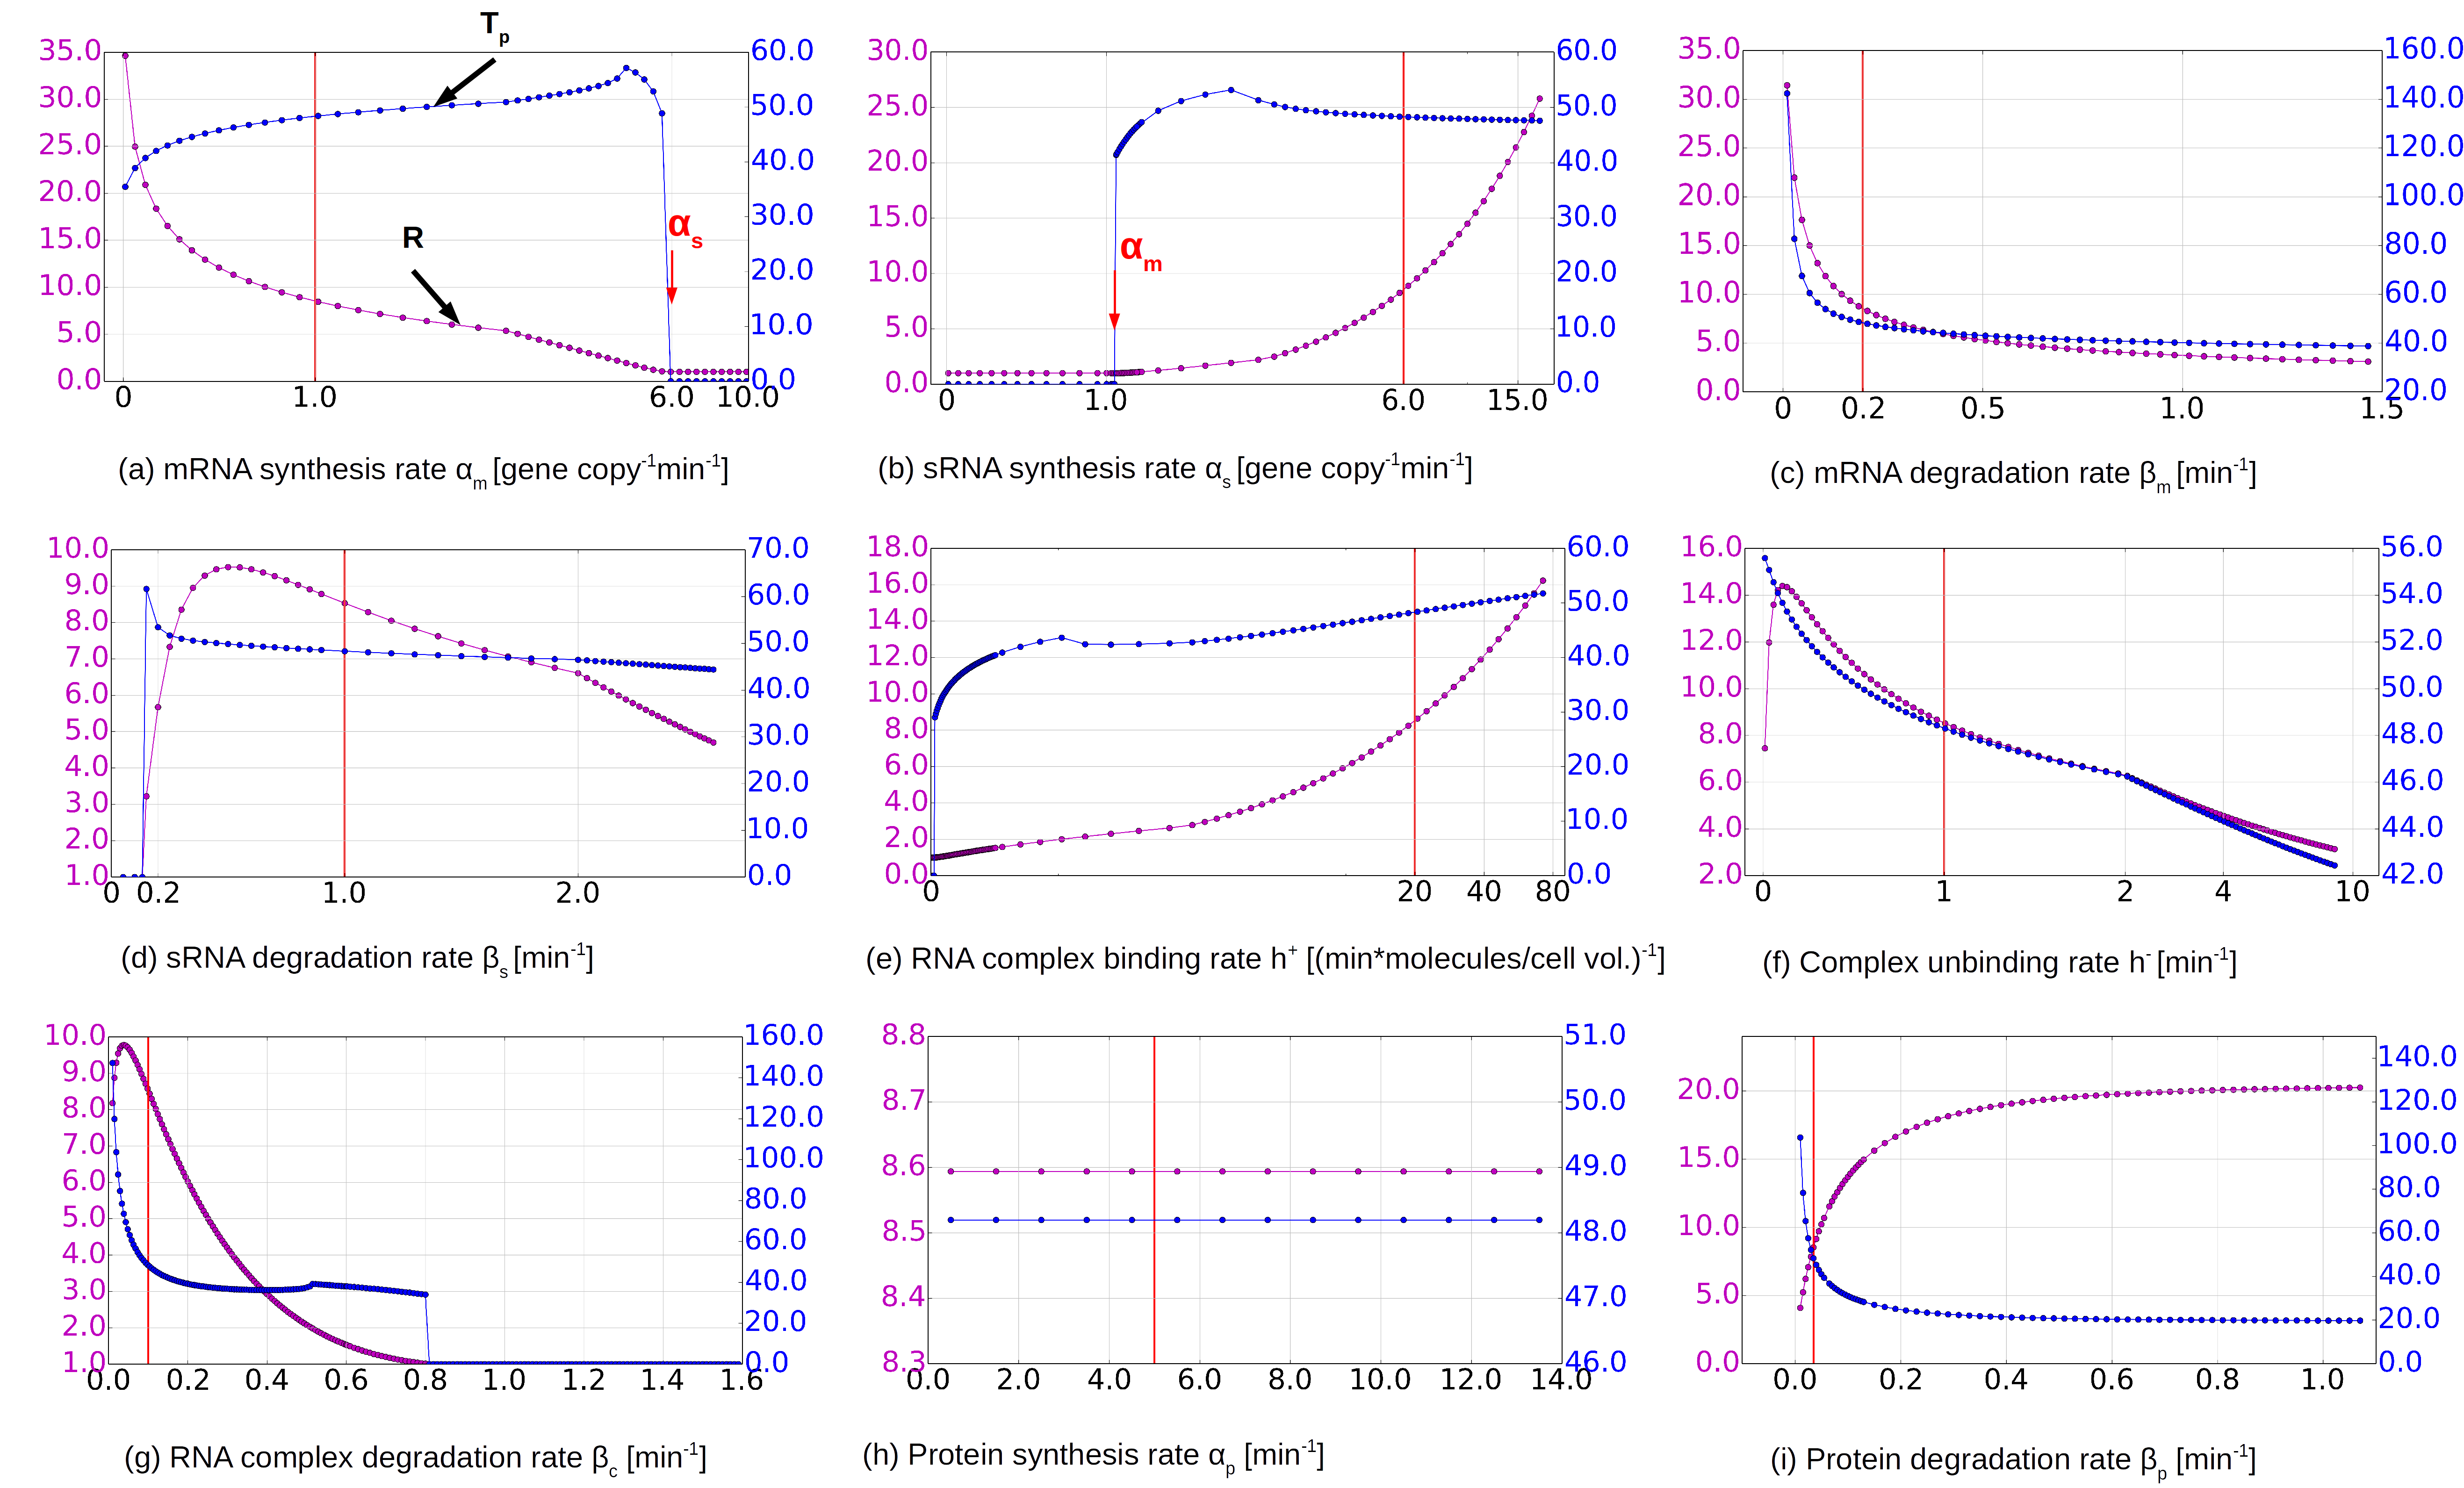Click the blue "56.0" tick in plot (f)
The width and height of the screenshot is (2464, 1488).
[x=2412, y=547]
